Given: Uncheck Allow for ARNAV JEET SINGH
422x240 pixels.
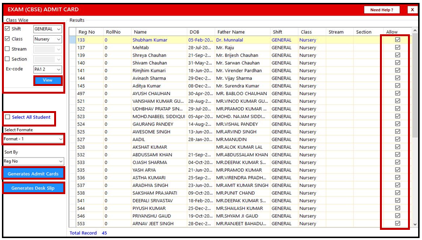Looking at the screenshot, I should (397, 223).
